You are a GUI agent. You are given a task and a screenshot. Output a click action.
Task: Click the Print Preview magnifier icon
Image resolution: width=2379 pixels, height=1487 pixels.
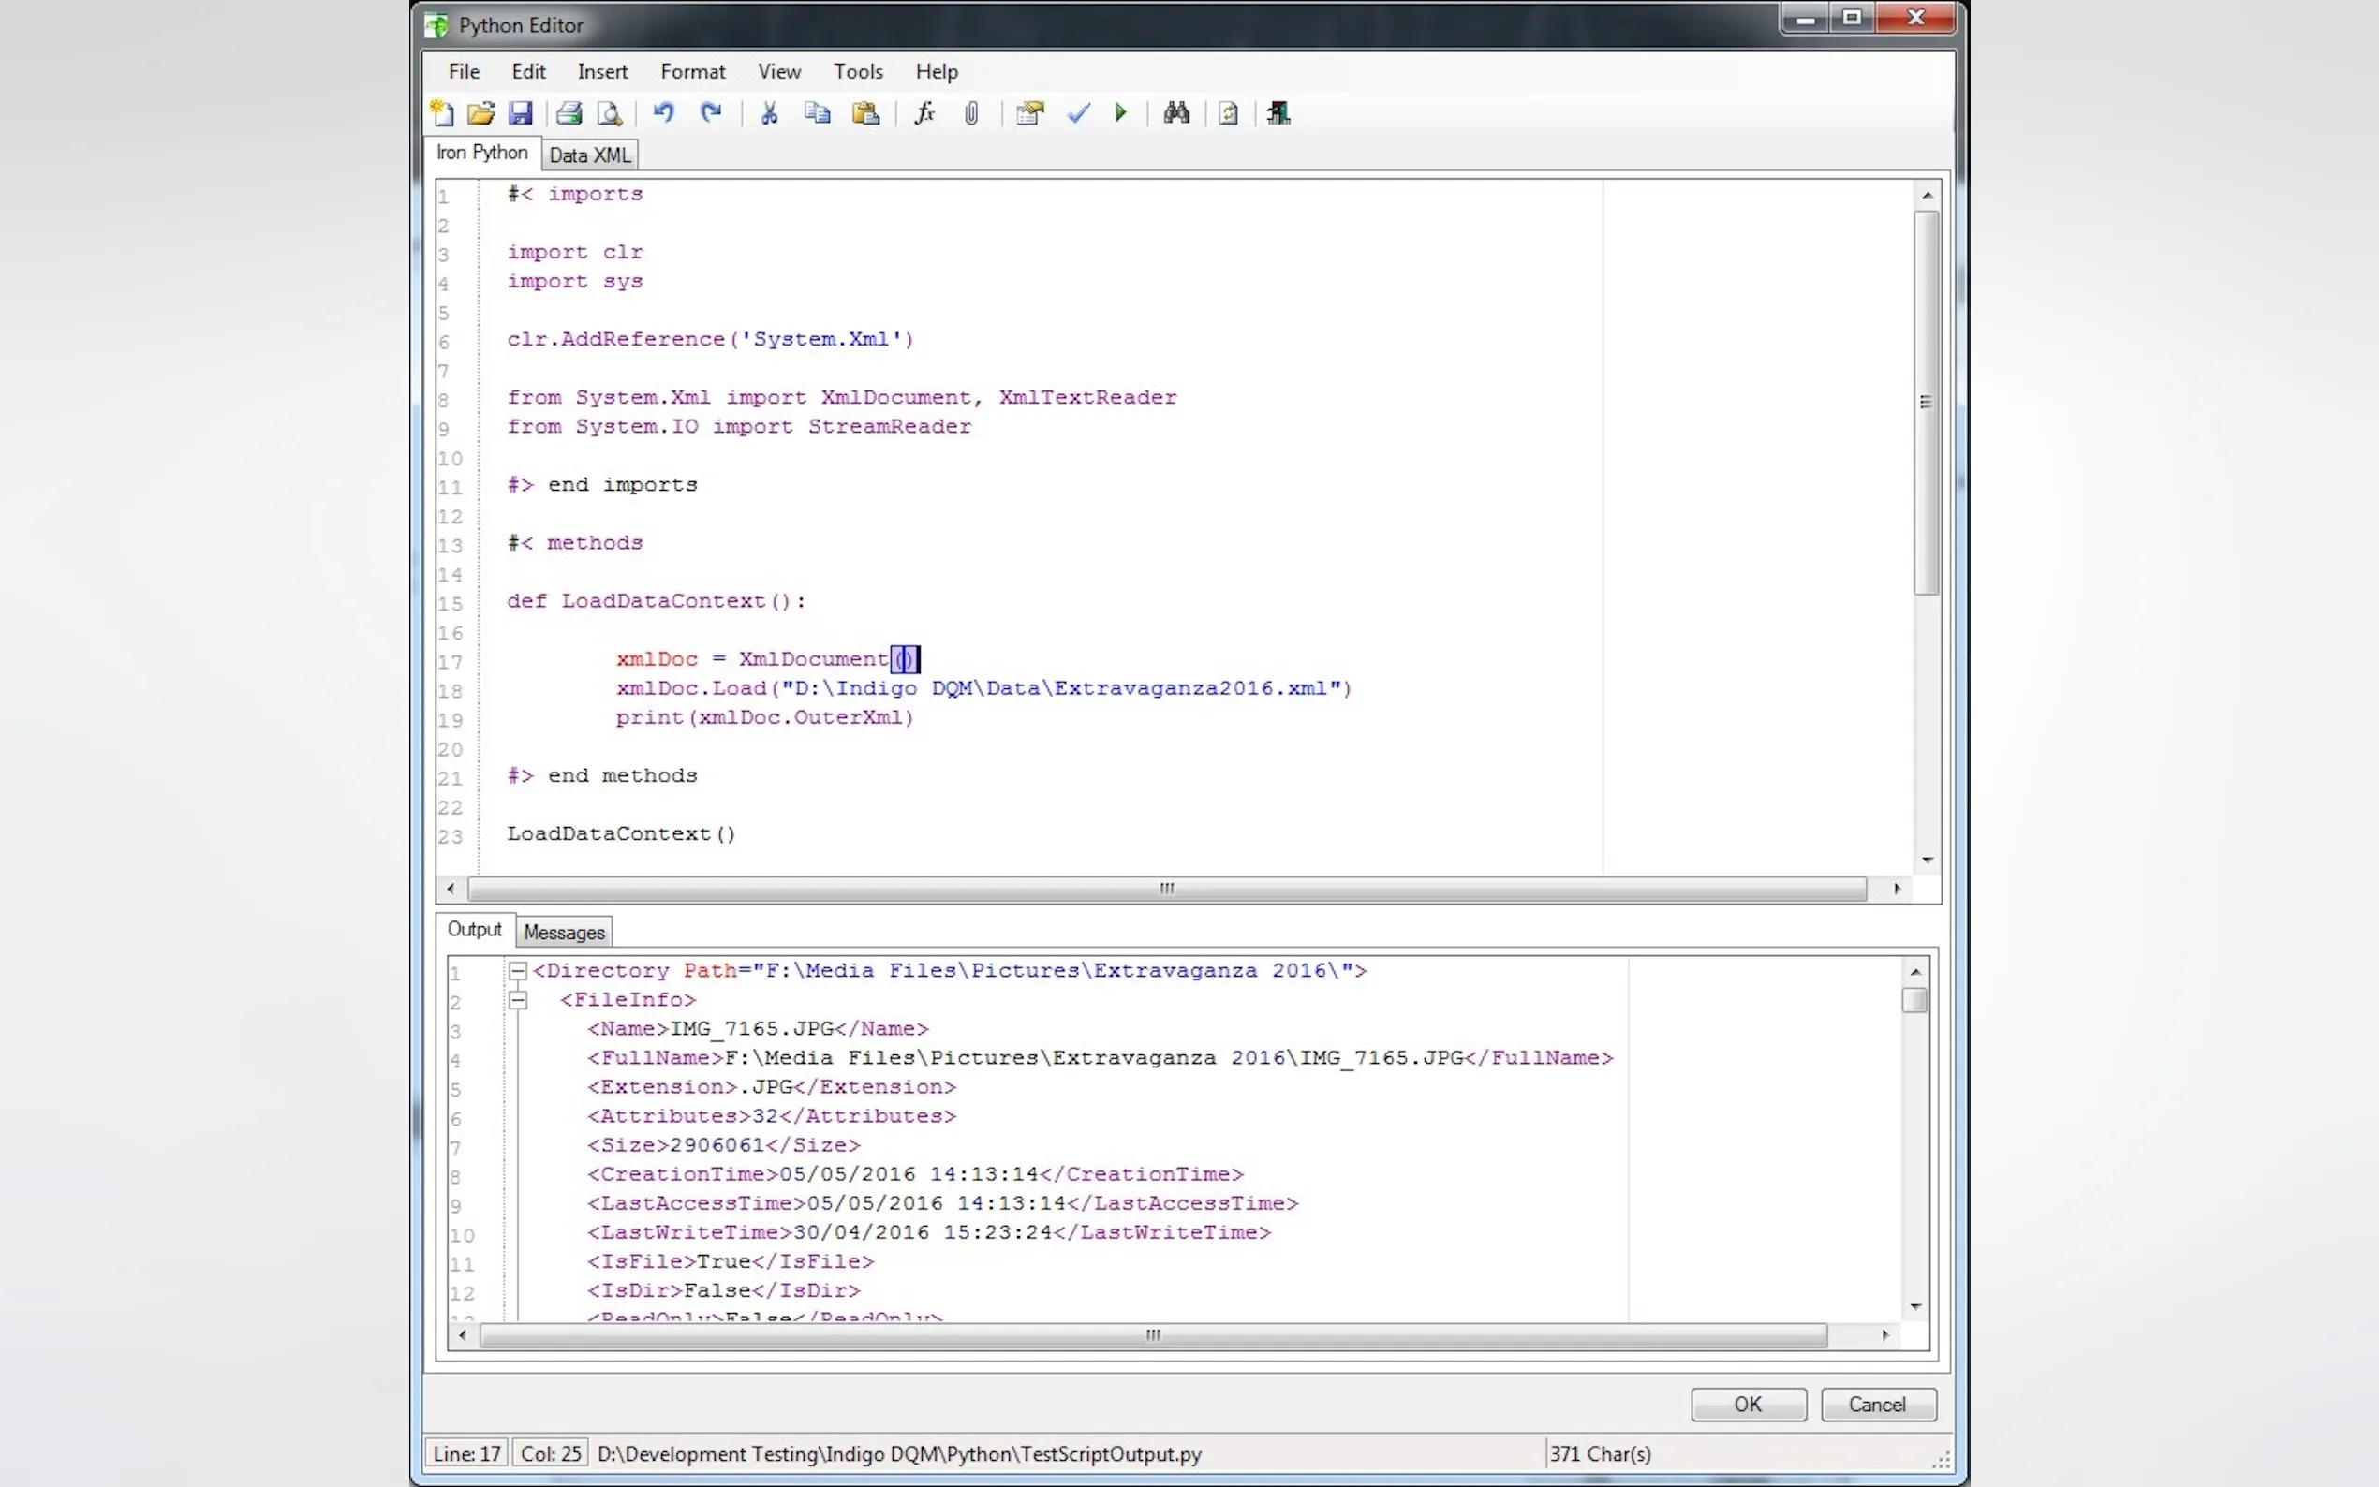click(x=610, y=113)
